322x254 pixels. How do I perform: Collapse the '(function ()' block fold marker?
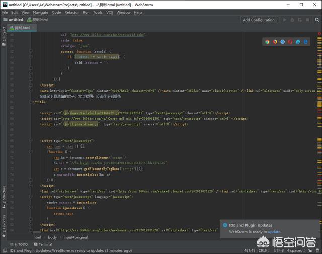[31, 152]
